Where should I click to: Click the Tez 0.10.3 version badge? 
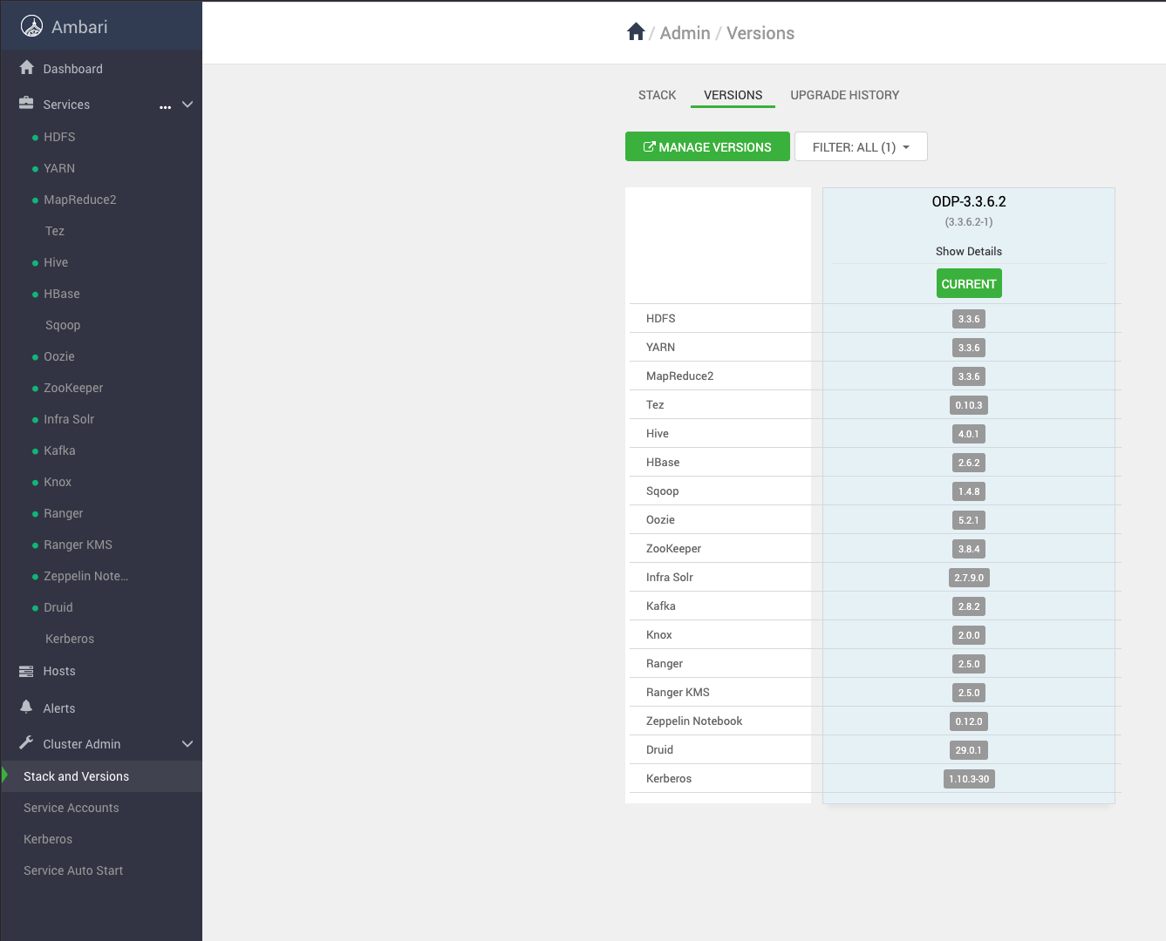[969, 405]
